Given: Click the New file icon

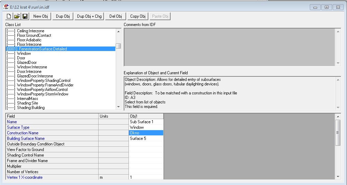Looking at the screenshot, I should coord(9,16).
